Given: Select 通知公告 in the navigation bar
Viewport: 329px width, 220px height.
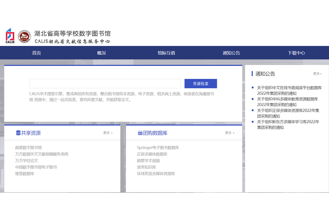Looking at the screenshot, I should pos(231,53).
